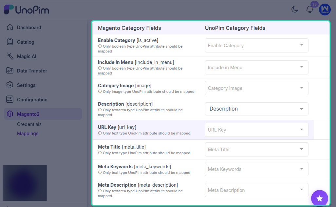This screenshot has width=336, height=207.
Task: Open Credentials submenu link
Action: point(29,124)
